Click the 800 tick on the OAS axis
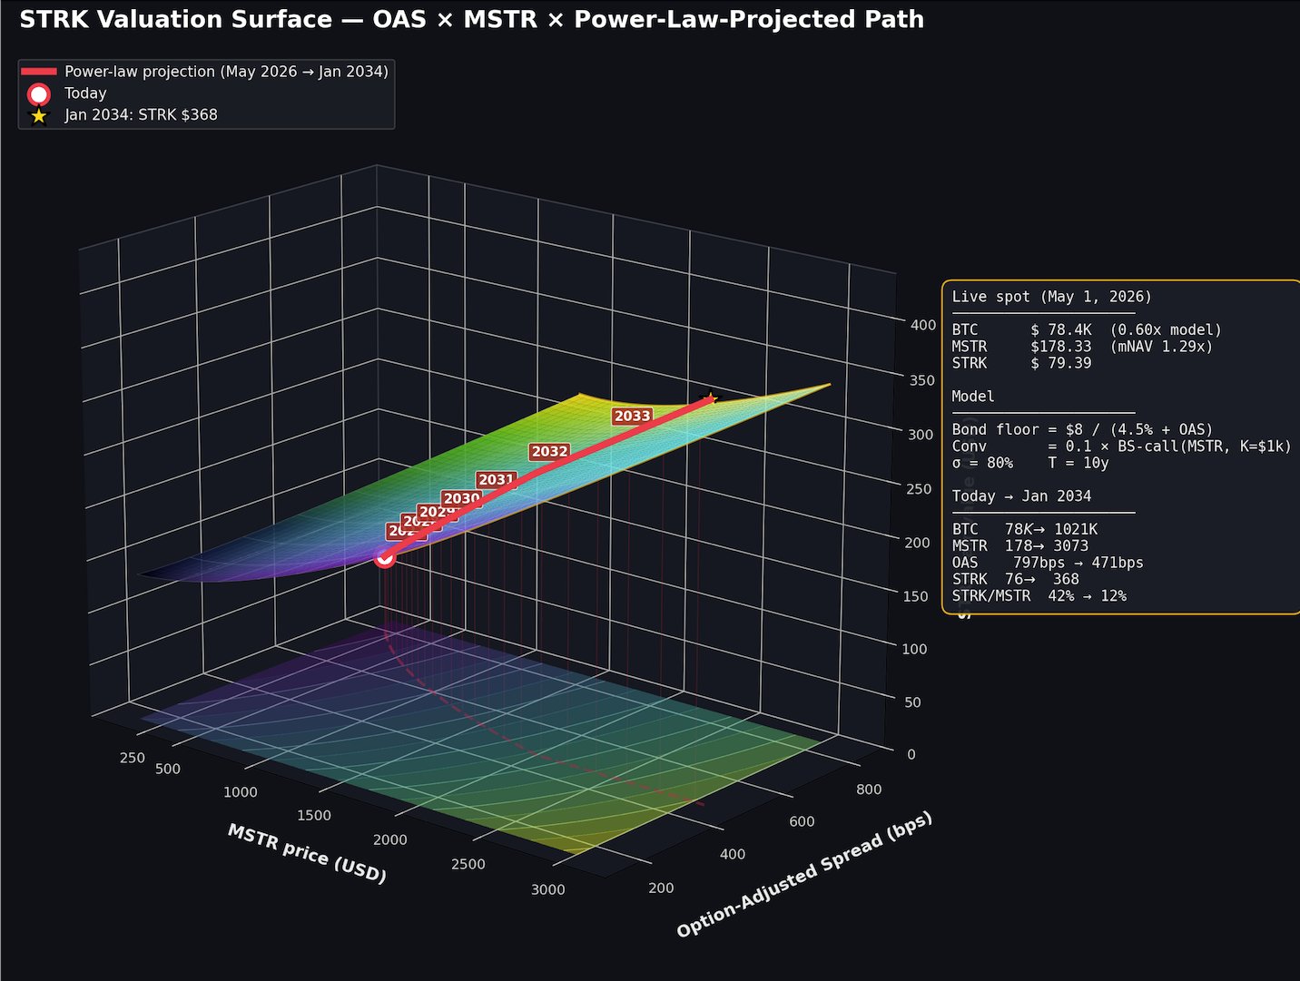1300x981 pixels. 869,790
